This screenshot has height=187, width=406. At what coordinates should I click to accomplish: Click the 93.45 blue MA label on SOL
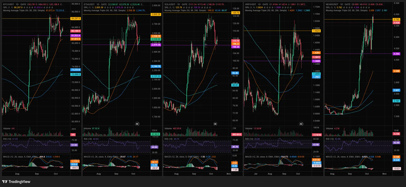[235, 73]
